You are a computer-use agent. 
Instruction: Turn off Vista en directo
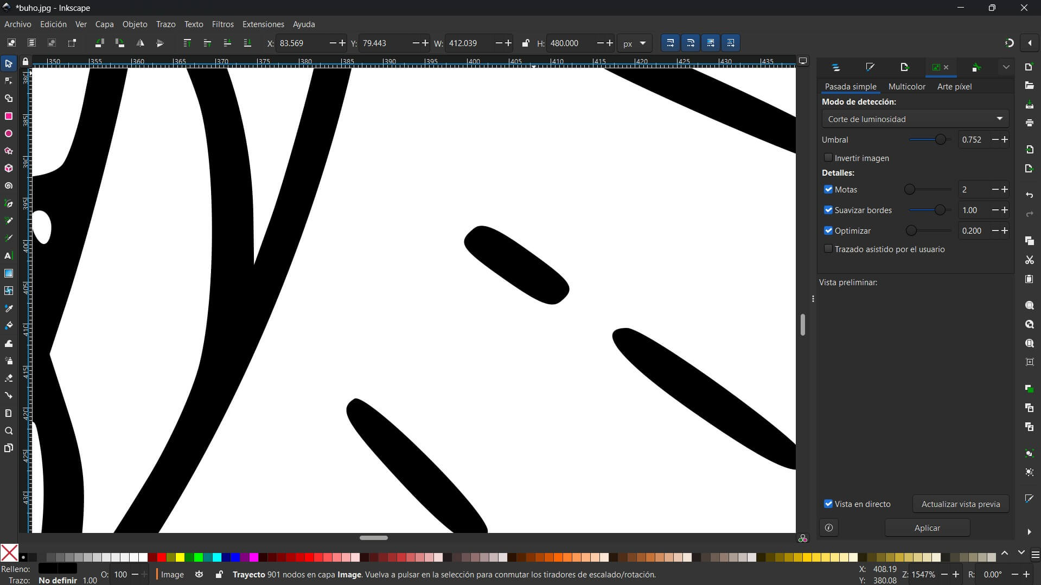click(x=828, y=504)
